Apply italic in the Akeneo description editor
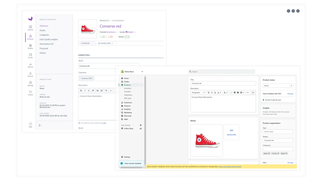 85,90
